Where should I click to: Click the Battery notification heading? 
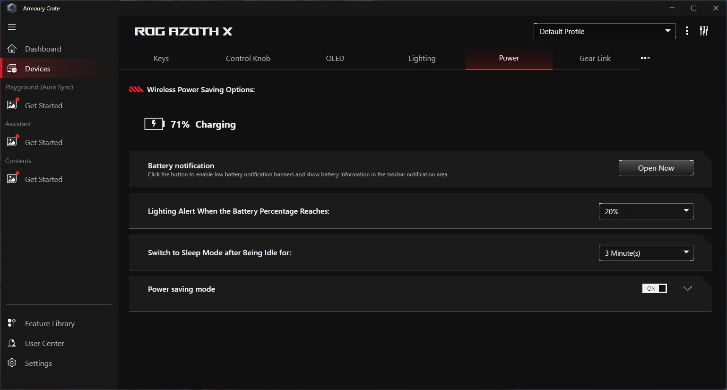[181, 165]
